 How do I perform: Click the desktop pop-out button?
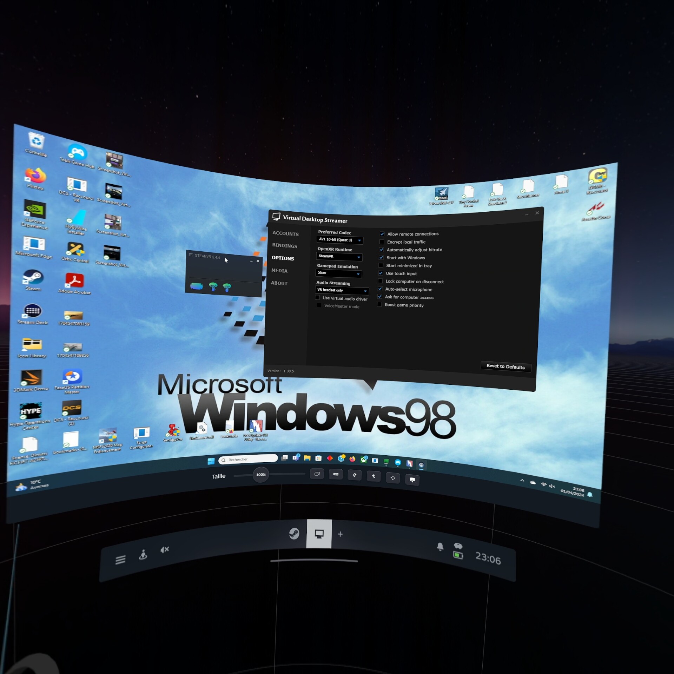pyautogui.click(x=412, y=480)
